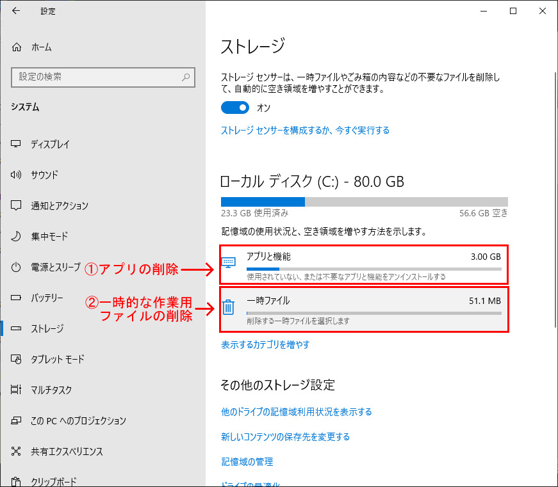Click the Home icon in the sidebar
558x487 pixels.
click(x=17, y=47)
